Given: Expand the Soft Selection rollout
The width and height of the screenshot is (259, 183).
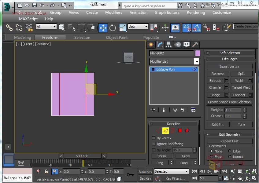Looking at the screenshot, I should [229, 53].
